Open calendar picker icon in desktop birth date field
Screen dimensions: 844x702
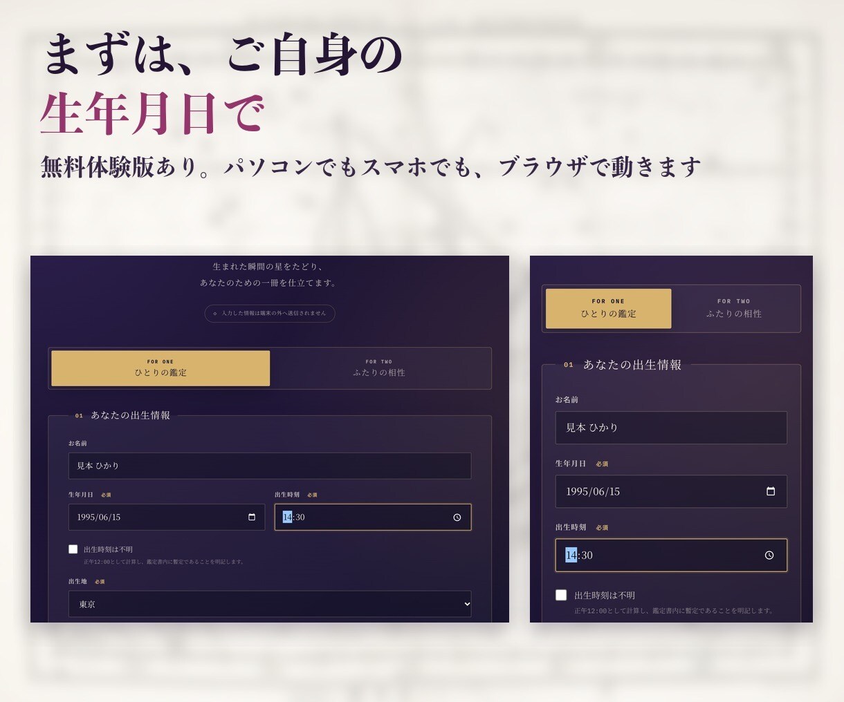point(252,517)
